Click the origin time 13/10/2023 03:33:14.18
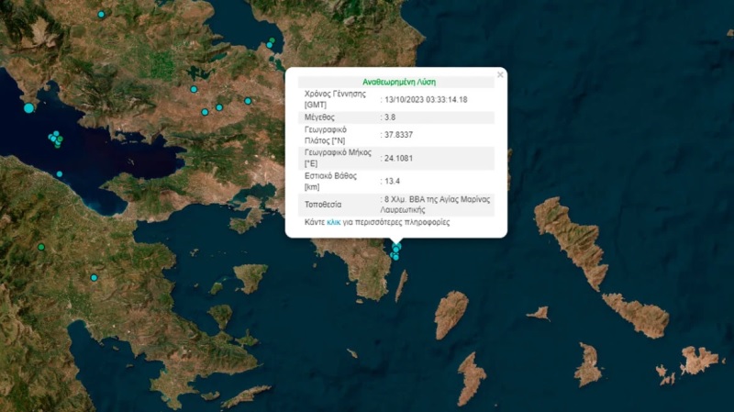Screen dimensions: 734x412 click(428, 99)
